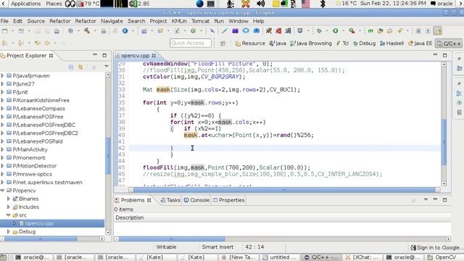Image resolution: width=464 pixels, height=261 pixels.
Task: Click the volume speaker icon in top panel
Action: 261,4
